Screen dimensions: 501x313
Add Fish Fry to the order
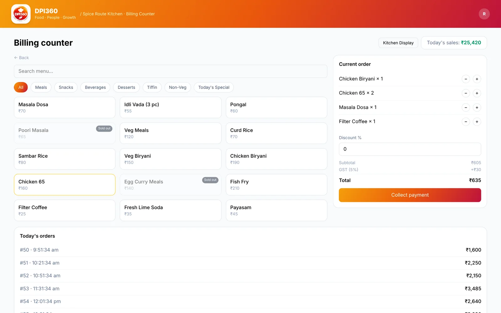(x=276, y=185)
